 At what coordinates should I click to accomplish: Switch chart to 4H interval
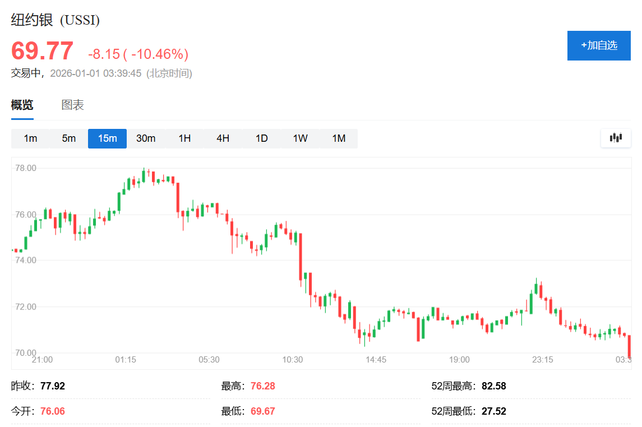click(x=223, y=138)
